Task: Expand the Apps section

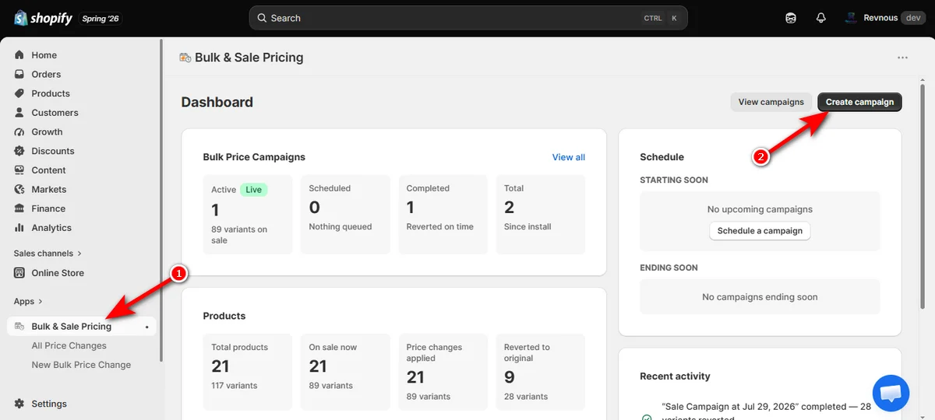Action: 28,302
